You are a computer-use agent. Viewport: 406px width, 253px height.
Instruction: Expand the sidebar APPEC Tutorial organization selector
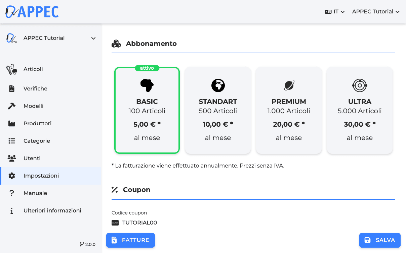[50, 38]
